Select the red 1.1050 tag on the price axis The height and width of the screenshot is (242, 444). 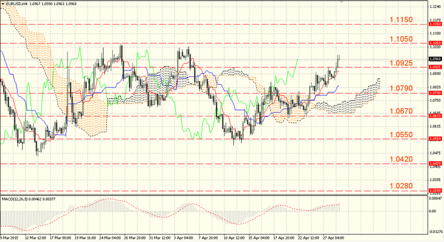click(435, 43)
